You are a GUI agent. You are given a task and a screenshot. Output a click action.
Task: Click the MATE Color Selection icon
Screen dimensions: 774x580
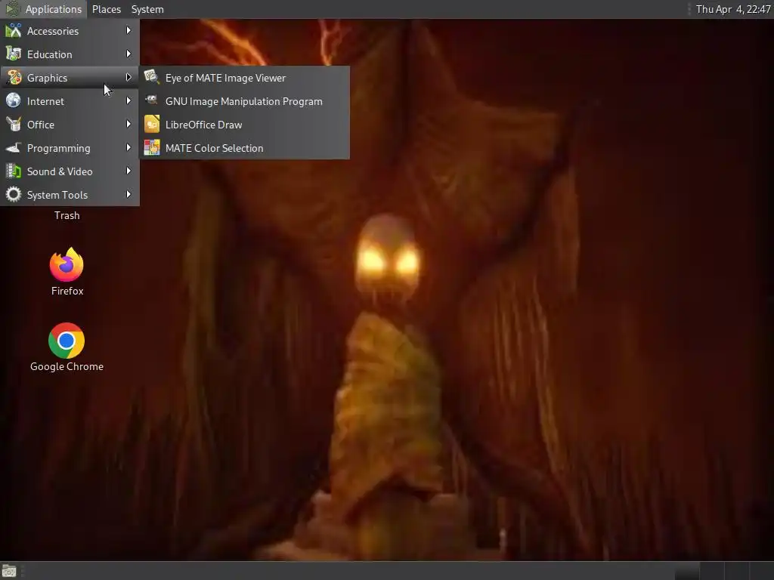click(151, 147)
